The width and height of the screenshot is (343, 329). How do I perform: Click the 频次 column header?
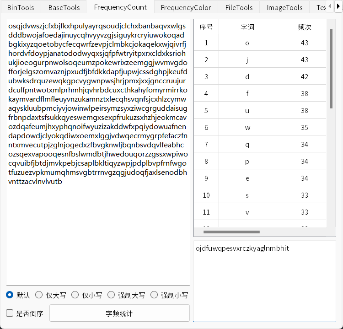304,27
